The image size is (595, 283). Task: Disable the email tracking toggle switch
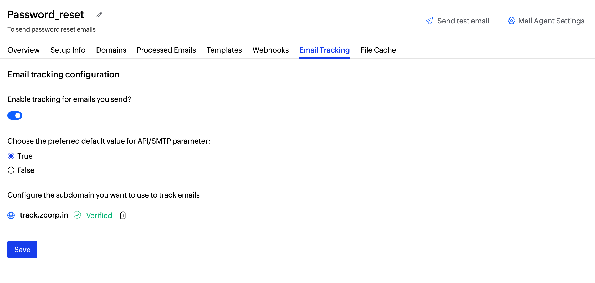[15, 115]
